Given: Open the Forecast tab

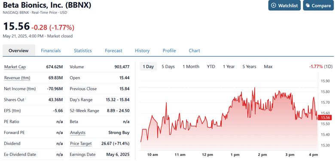Looking at the screenshot, I should (113, 51).
